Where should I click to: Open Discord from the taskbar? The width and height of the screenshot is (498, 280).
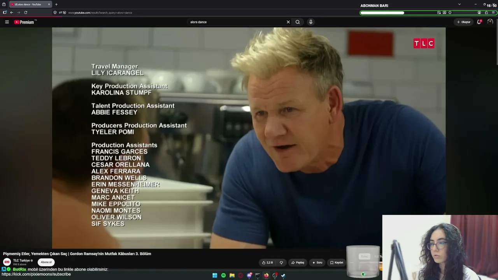pos(249,275)
